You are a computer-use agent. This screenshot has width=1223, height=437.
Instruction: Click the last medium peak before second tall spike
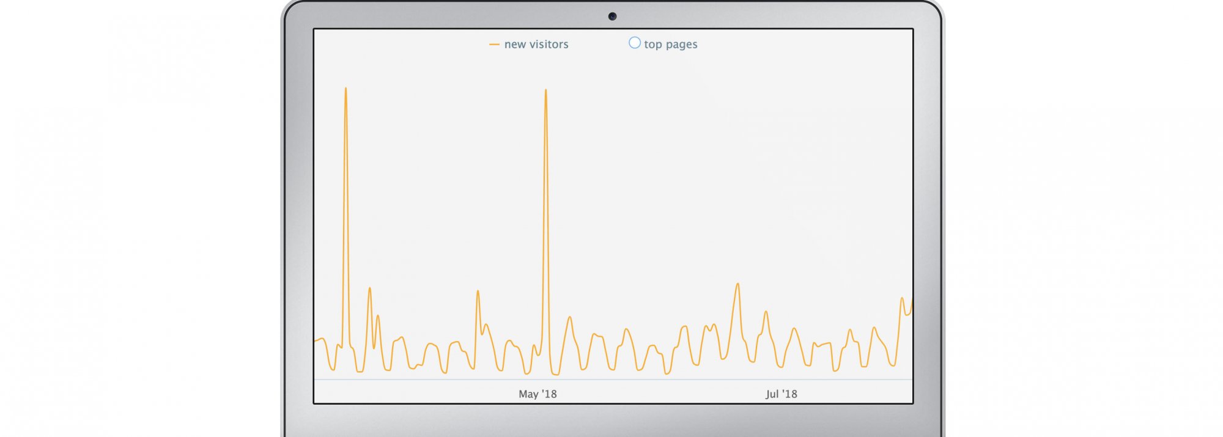478,291
